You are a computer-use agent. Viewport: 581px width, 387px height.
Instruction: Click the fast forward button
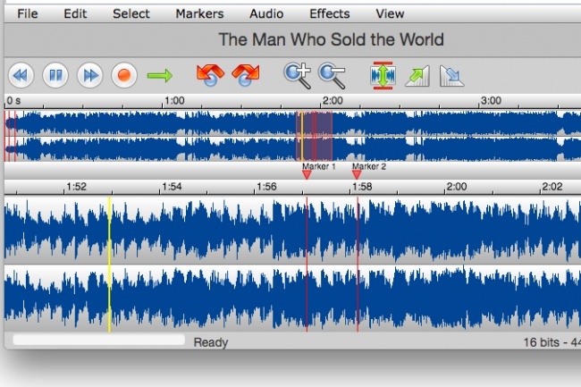pyautogui.click(x=90, y=76)
